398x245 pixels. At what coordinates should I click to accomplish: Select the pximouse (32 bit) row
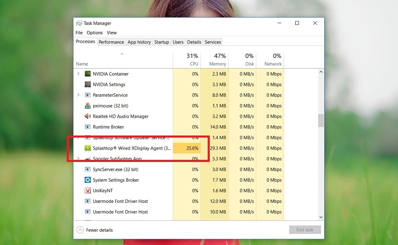[179, 106]
